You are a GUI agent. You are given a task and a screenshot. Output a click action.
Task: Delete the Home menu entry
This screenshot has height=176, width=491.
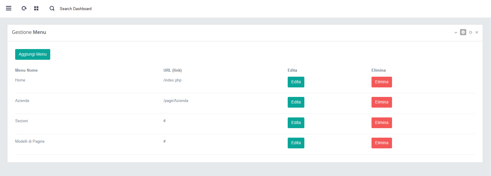tap(382, 82)
